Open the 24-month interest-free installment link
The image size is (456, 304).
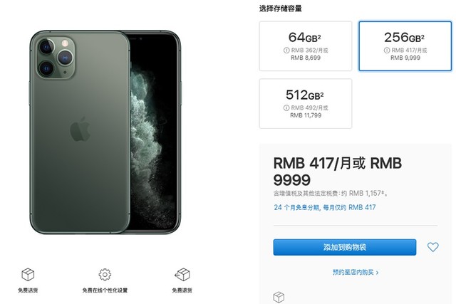pos(325,207)
